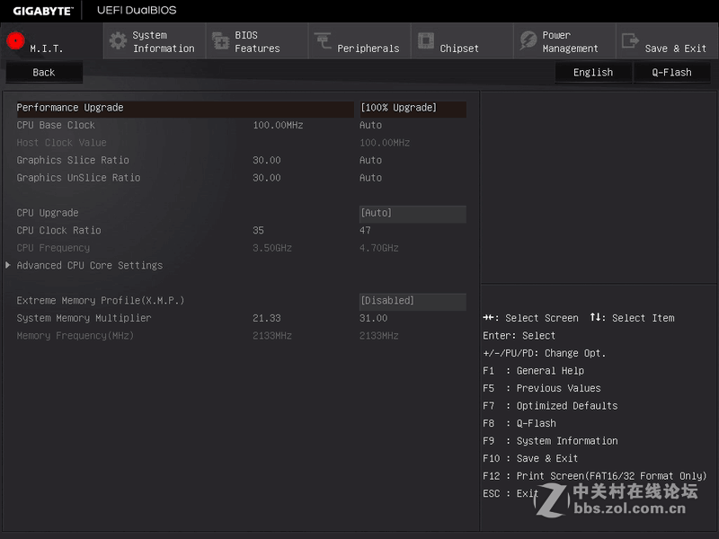Toggle Extreme Memory Profile (X.M.P.) setting
Image resolution: width=719 pixels, height=539 pixels.
point(412,301)
